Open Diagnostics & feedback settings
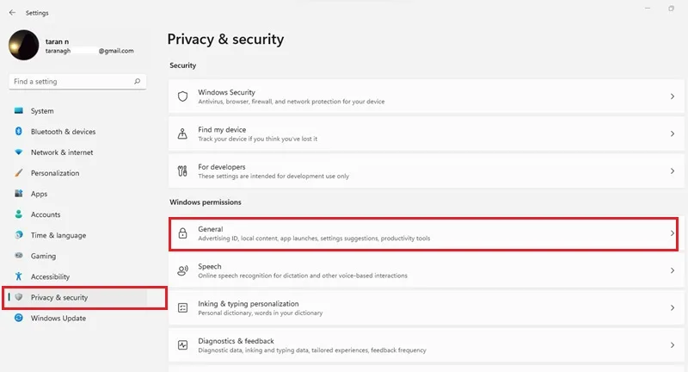 coord(426,345)
